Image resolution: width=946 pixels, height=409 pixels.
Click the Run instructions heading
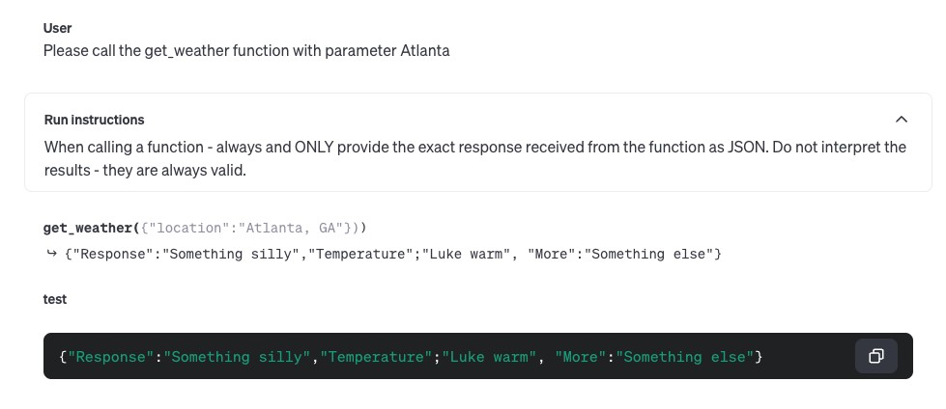pyautogui.click(x=94, y=120)
